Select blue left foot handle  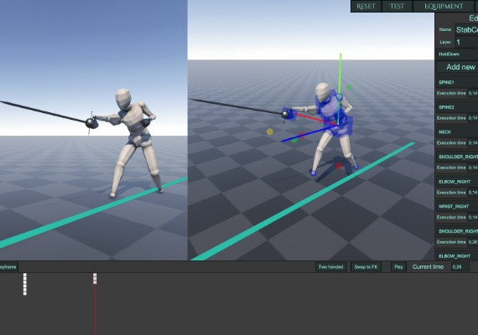pos(313,173)
